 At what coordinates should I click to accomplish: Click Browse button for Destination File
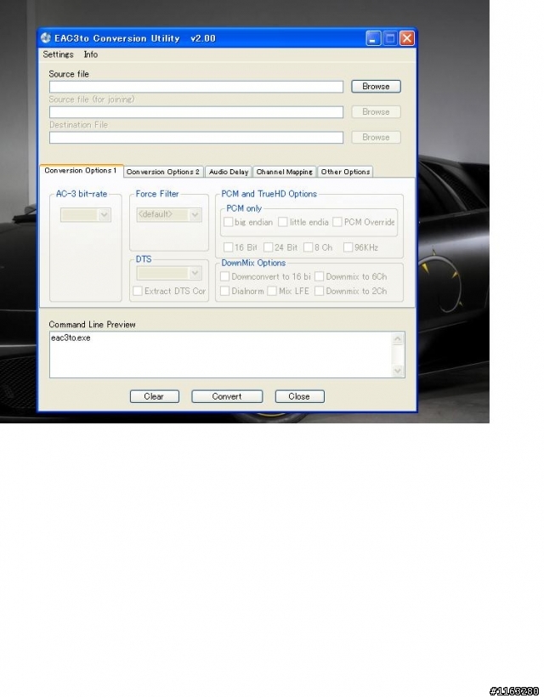(x=376, y=137)
